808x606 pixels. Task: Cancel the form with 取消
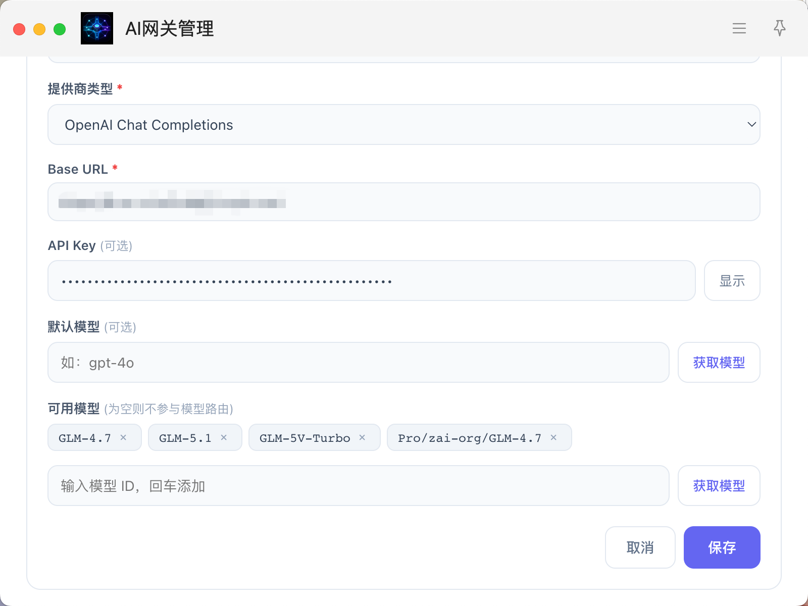(x=640, y=547)
